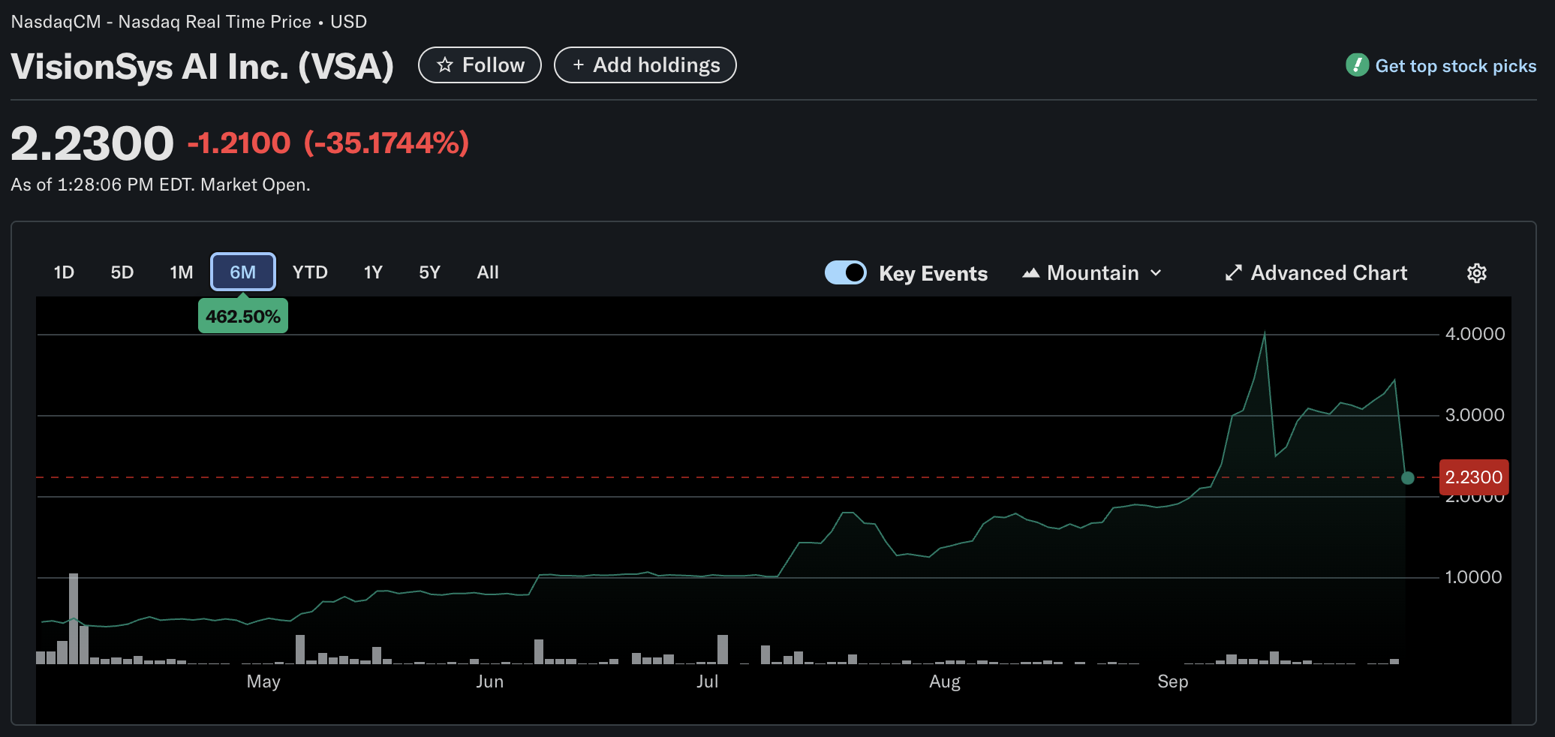
Task: Toggle the Key Events switch off
Action: tap(846, 272)
